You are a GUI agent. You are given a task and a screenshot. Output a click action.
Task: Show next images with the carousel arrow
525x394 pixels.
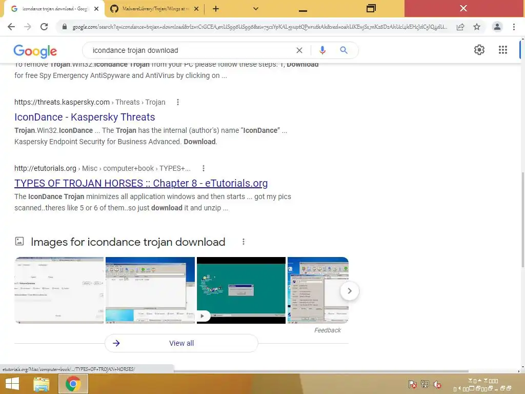[350, 291]
